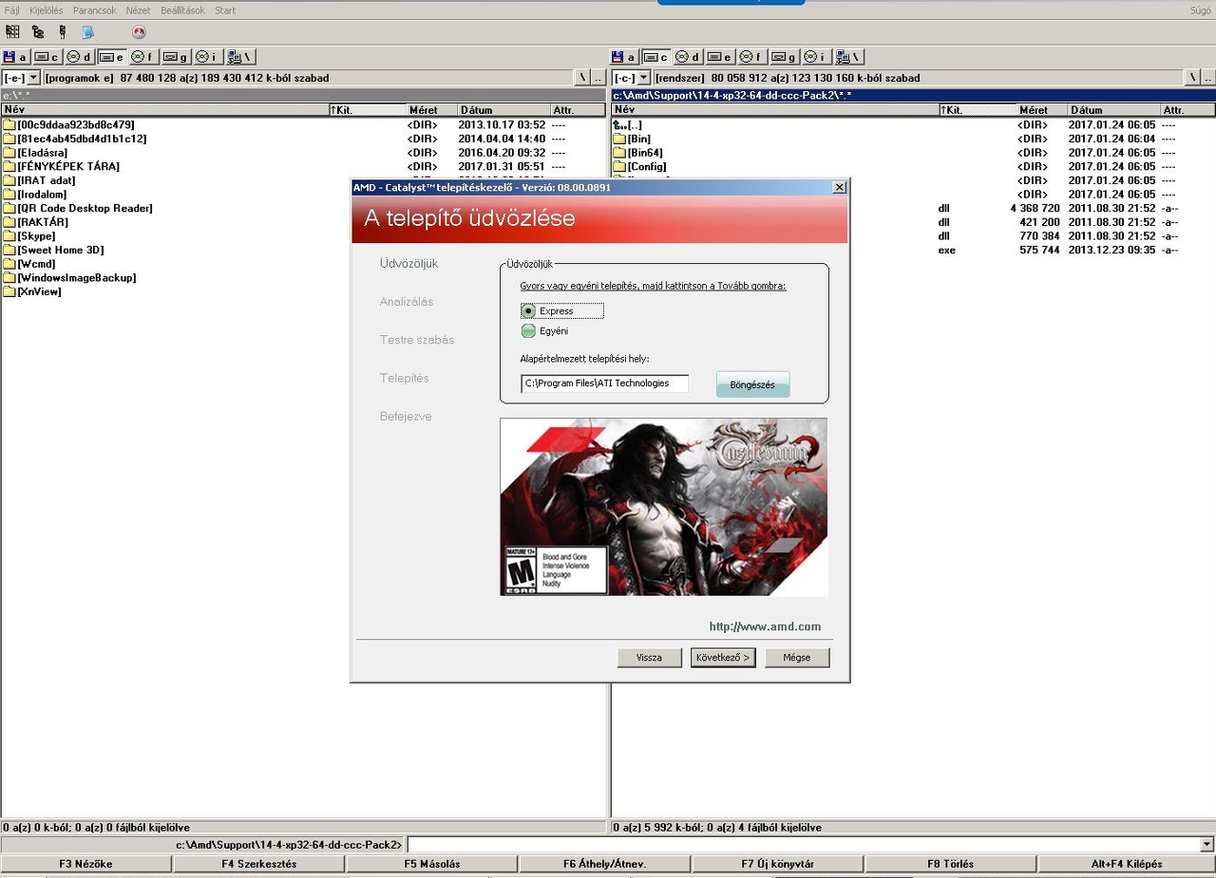Open network neighborhood in left panel
This screenshot has height=878, width=1216.
240,57
